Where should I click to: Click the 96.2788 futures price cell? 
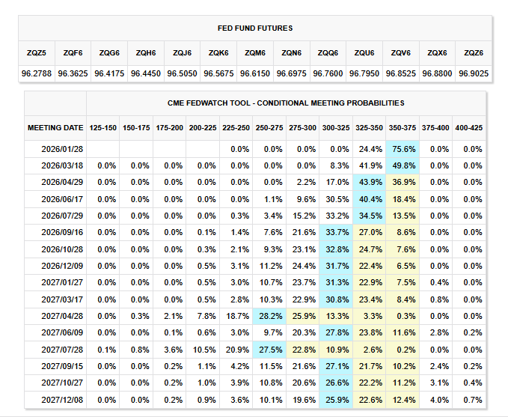click(x=35, y=74)
